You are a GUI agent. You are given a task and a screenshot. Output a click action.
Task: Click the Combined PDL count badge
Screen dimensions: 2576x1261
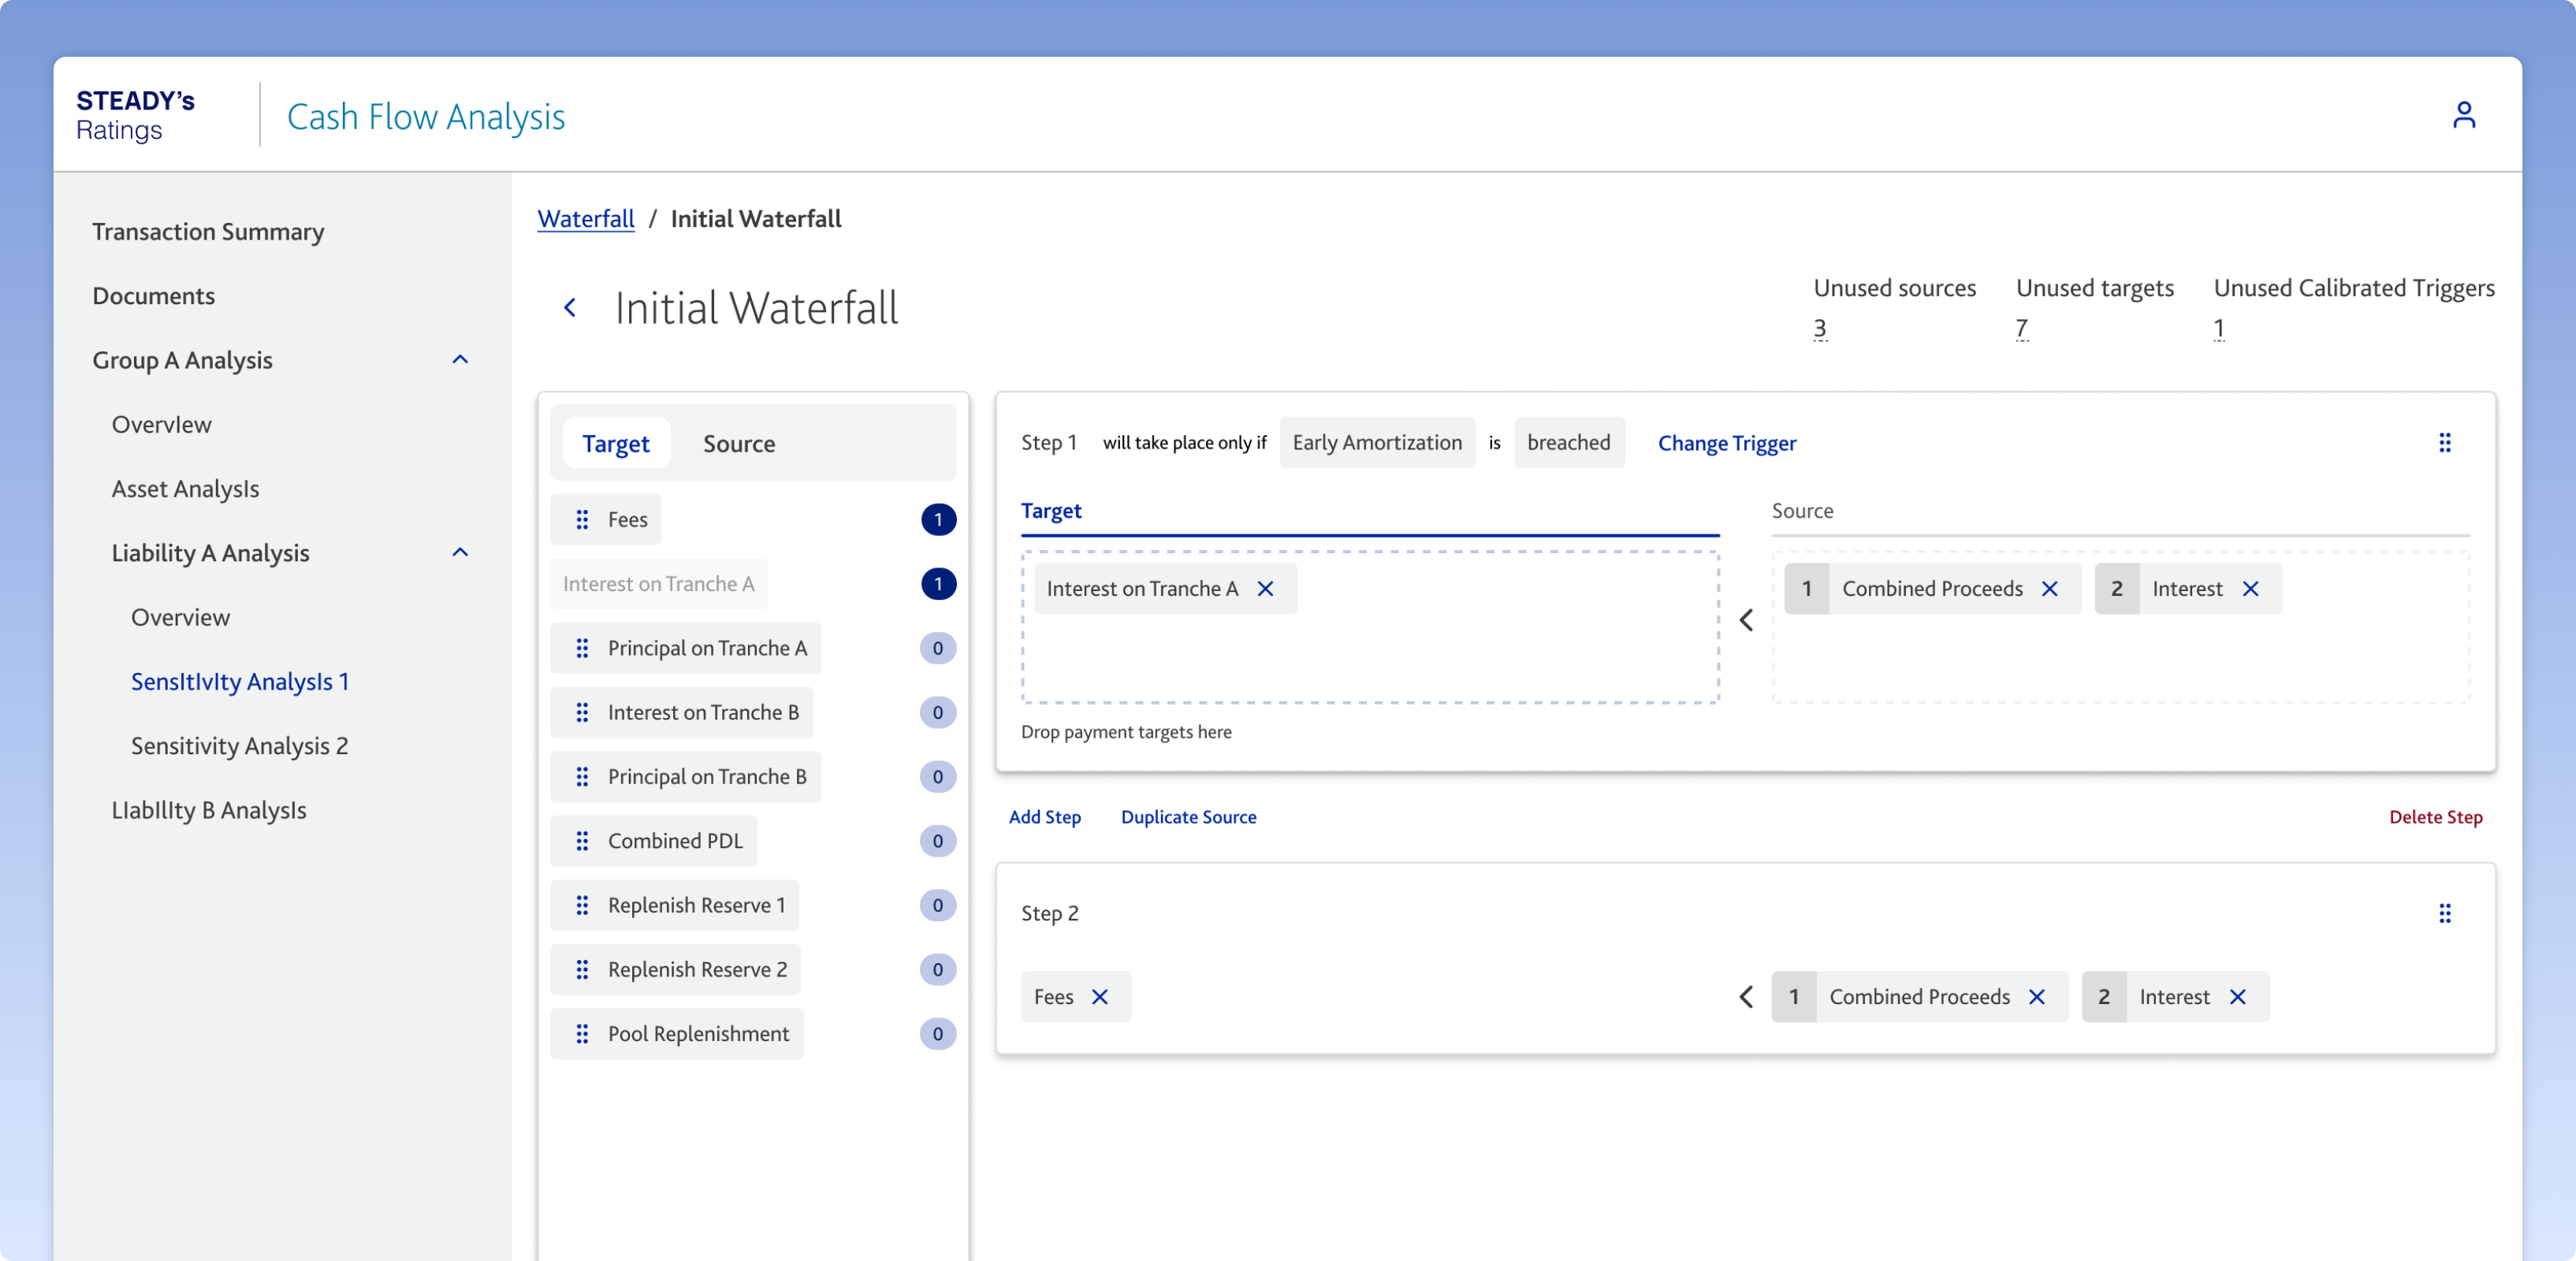click(938, 841)
